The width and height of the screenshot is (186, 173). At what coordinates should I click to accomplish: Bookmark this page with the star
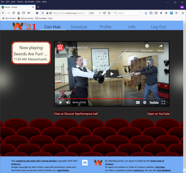coord(109,13)
